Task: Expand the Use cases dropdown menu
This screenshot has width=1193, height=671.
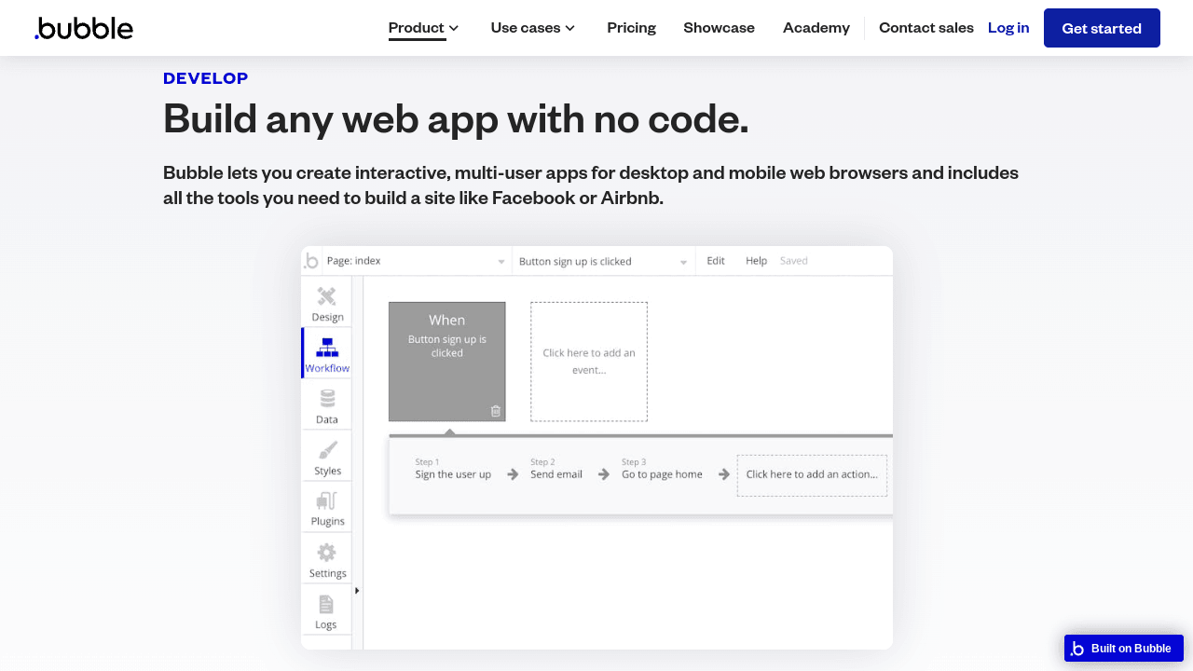Action: 533,28
